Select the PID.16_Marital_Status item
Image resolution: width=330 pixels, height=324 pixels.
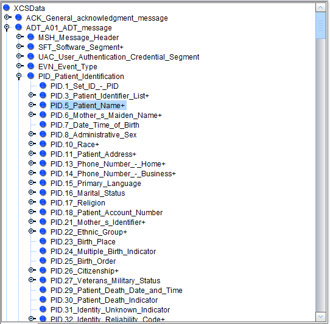click(x=88, y=193)
